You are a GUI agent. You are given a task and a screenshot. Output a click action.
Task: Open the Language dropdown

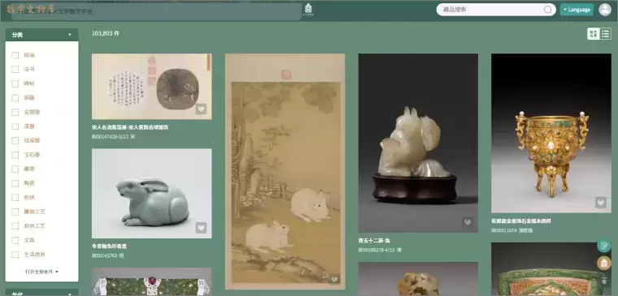577,10
